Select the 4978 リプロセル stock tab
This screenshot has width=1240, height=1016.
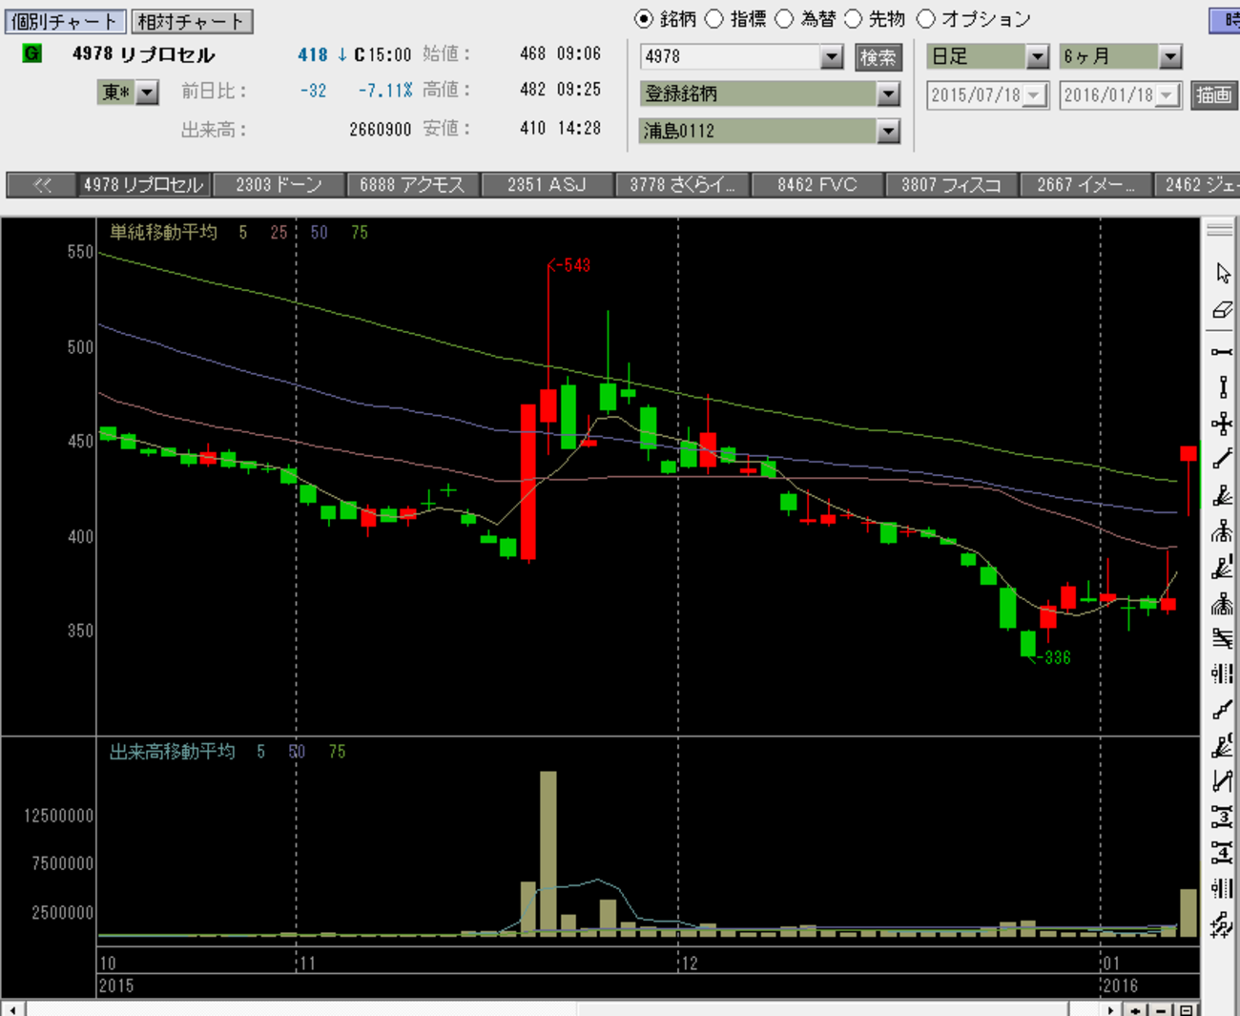pos(144,185)
